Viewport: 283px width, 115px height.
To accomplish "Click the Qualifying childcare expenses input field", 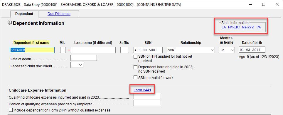I will point(147,96).
